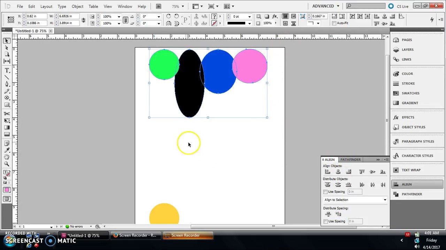The image size is (446, 250).
Task: Click Distribute vertical space icon
Action: coord(328,214)
